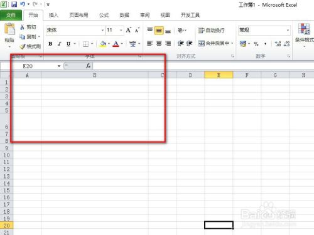Click the Name Box showing E20
The height and width of the screenshot is (235, 314).
point(28,66)
